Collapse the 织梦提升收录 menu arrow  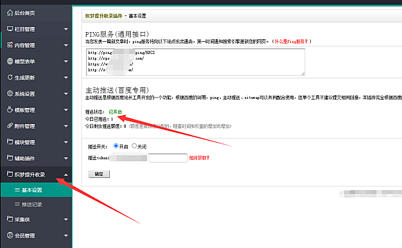(x=66, y=175)
